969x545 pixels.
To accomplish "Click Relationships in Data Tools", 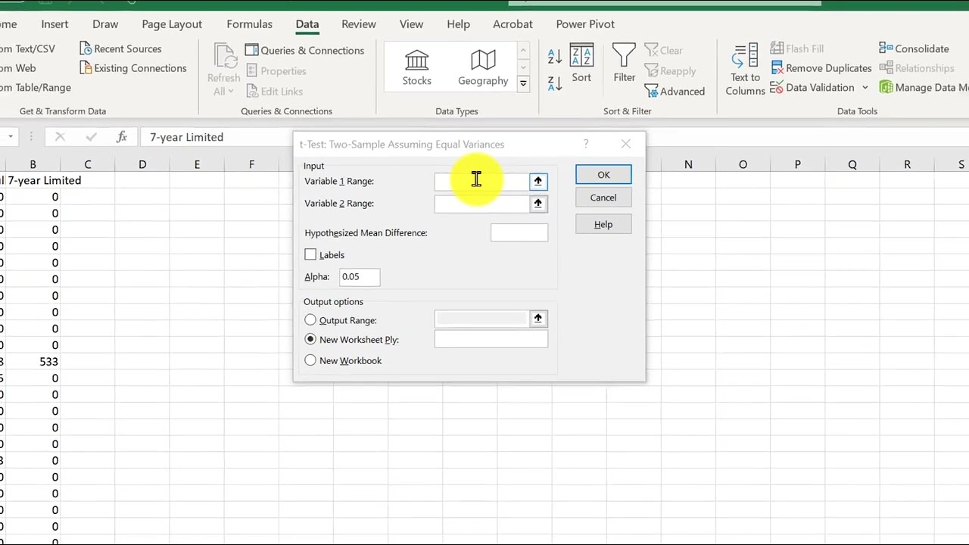I will 917,68.
